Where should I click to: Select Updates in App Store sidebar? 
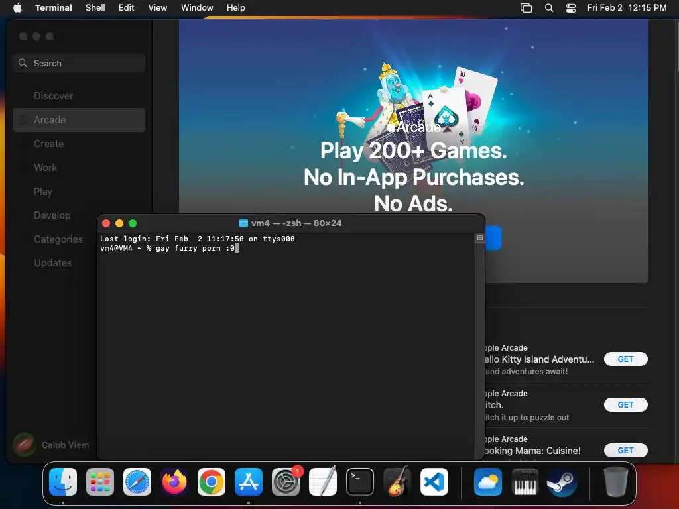click(54, 262)
